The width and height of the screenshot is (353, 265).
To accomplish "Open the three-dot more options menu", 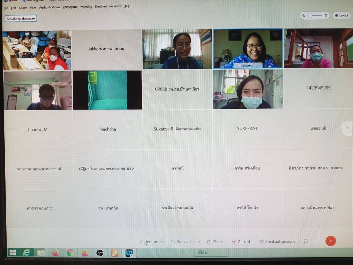I will click(x=318, y=241).
